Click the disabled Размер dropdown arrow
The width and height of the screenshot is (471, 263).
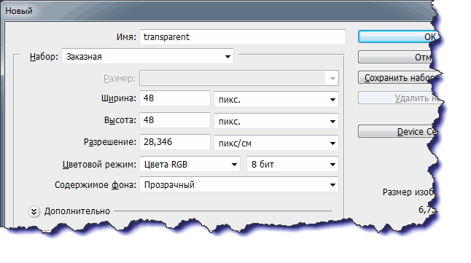[332, 79]
